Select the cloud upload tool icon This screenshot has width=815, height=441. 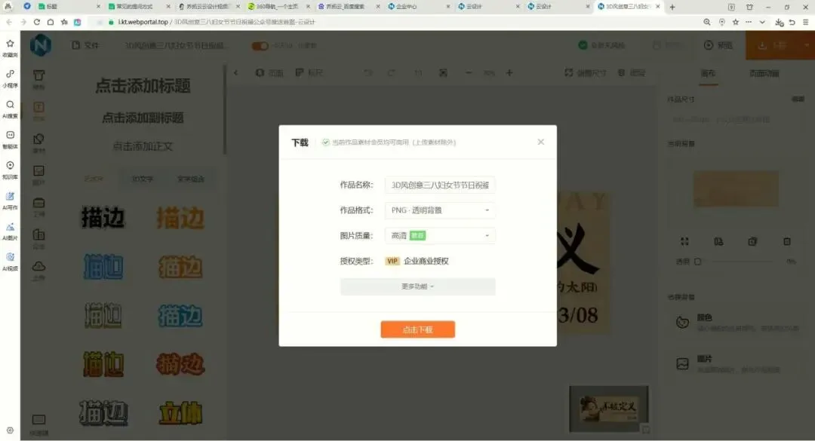[39, 266]
